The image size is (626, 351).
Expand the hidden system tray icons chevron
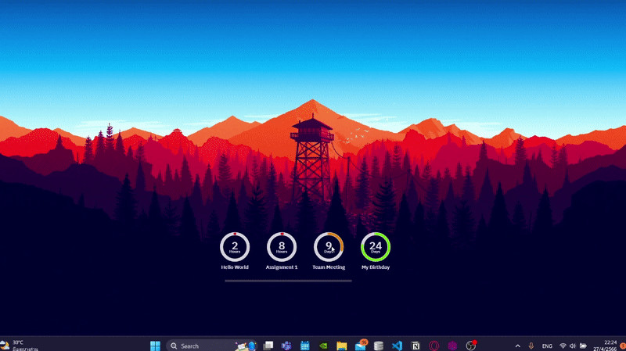(518, 346)
